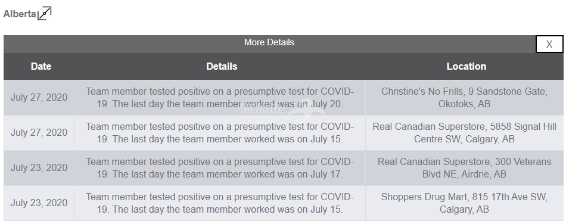This screenshot has height=224, width=566.
Task: Click the watermark logo over the table
Action: [282, 111]
